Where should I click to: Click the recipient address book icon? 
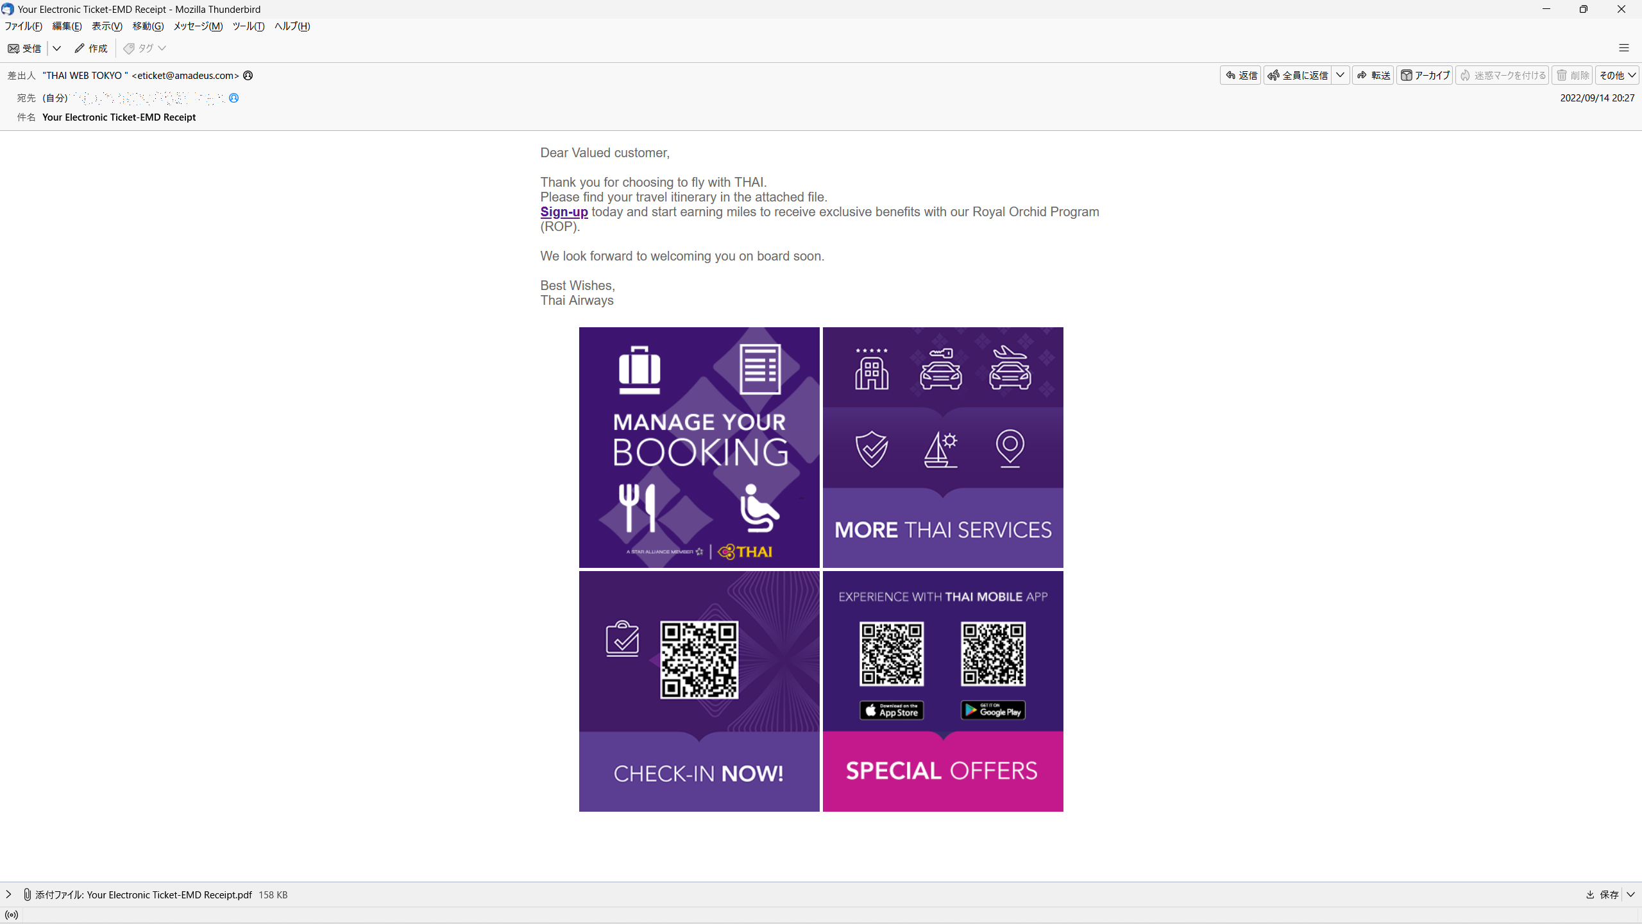[234, 98]
